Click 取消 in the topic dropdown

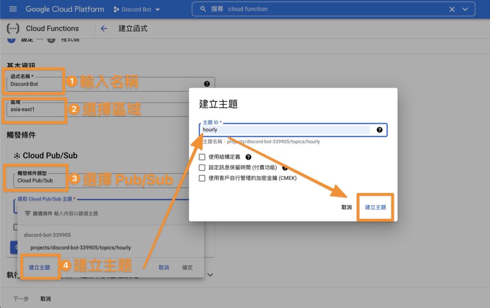coord(164,267)
